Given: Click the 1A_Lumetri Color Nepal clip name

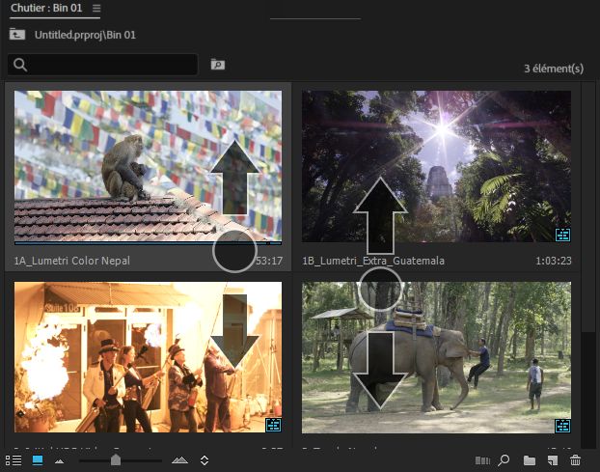Looking at the screenshot, I should coord(72,261).
